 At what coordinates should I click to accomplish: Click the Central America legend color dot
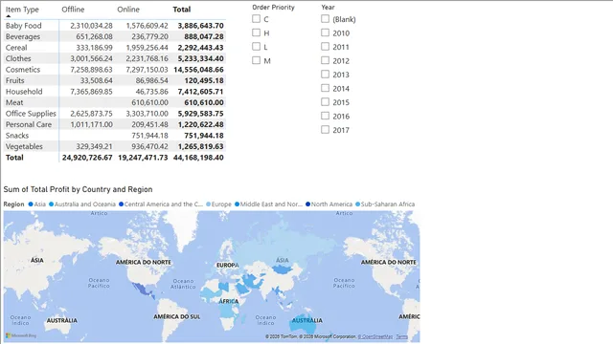coord(121,204)
